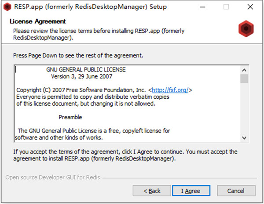
Task: Click the Preamble heading in the license
Action: click(70, 117)
